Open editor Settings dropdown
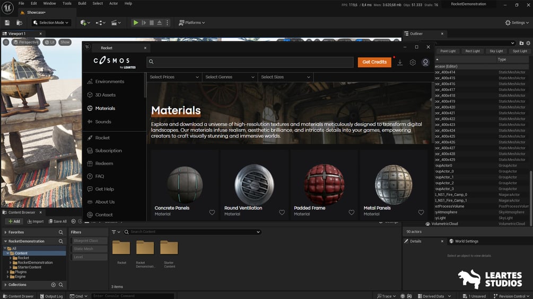The width and height of the screenshot is (533, 299). pyautogui.click(x=517, y=23)
